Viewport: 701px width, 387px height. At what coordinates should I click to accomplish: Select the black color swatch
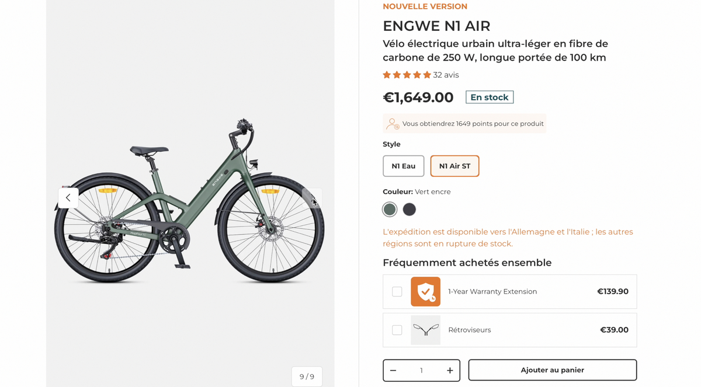point(409,209)
